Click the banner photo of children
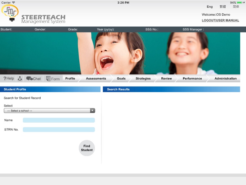The image size is (246, 185). coord(120,53)
